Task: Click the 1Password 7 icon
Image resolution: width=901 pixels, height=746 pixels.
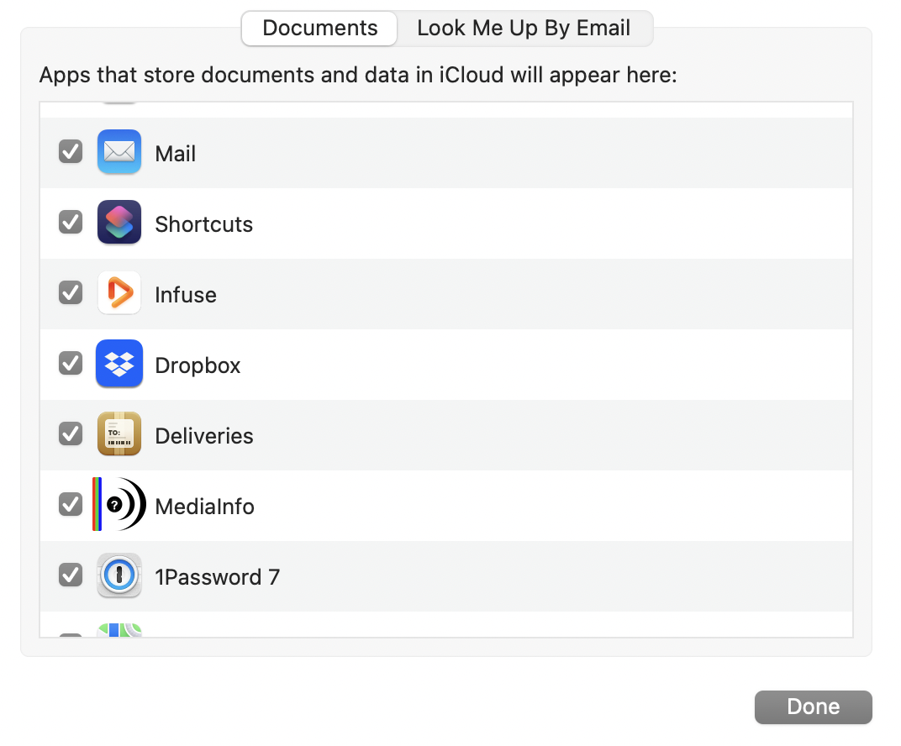Action: pos(119,575)
